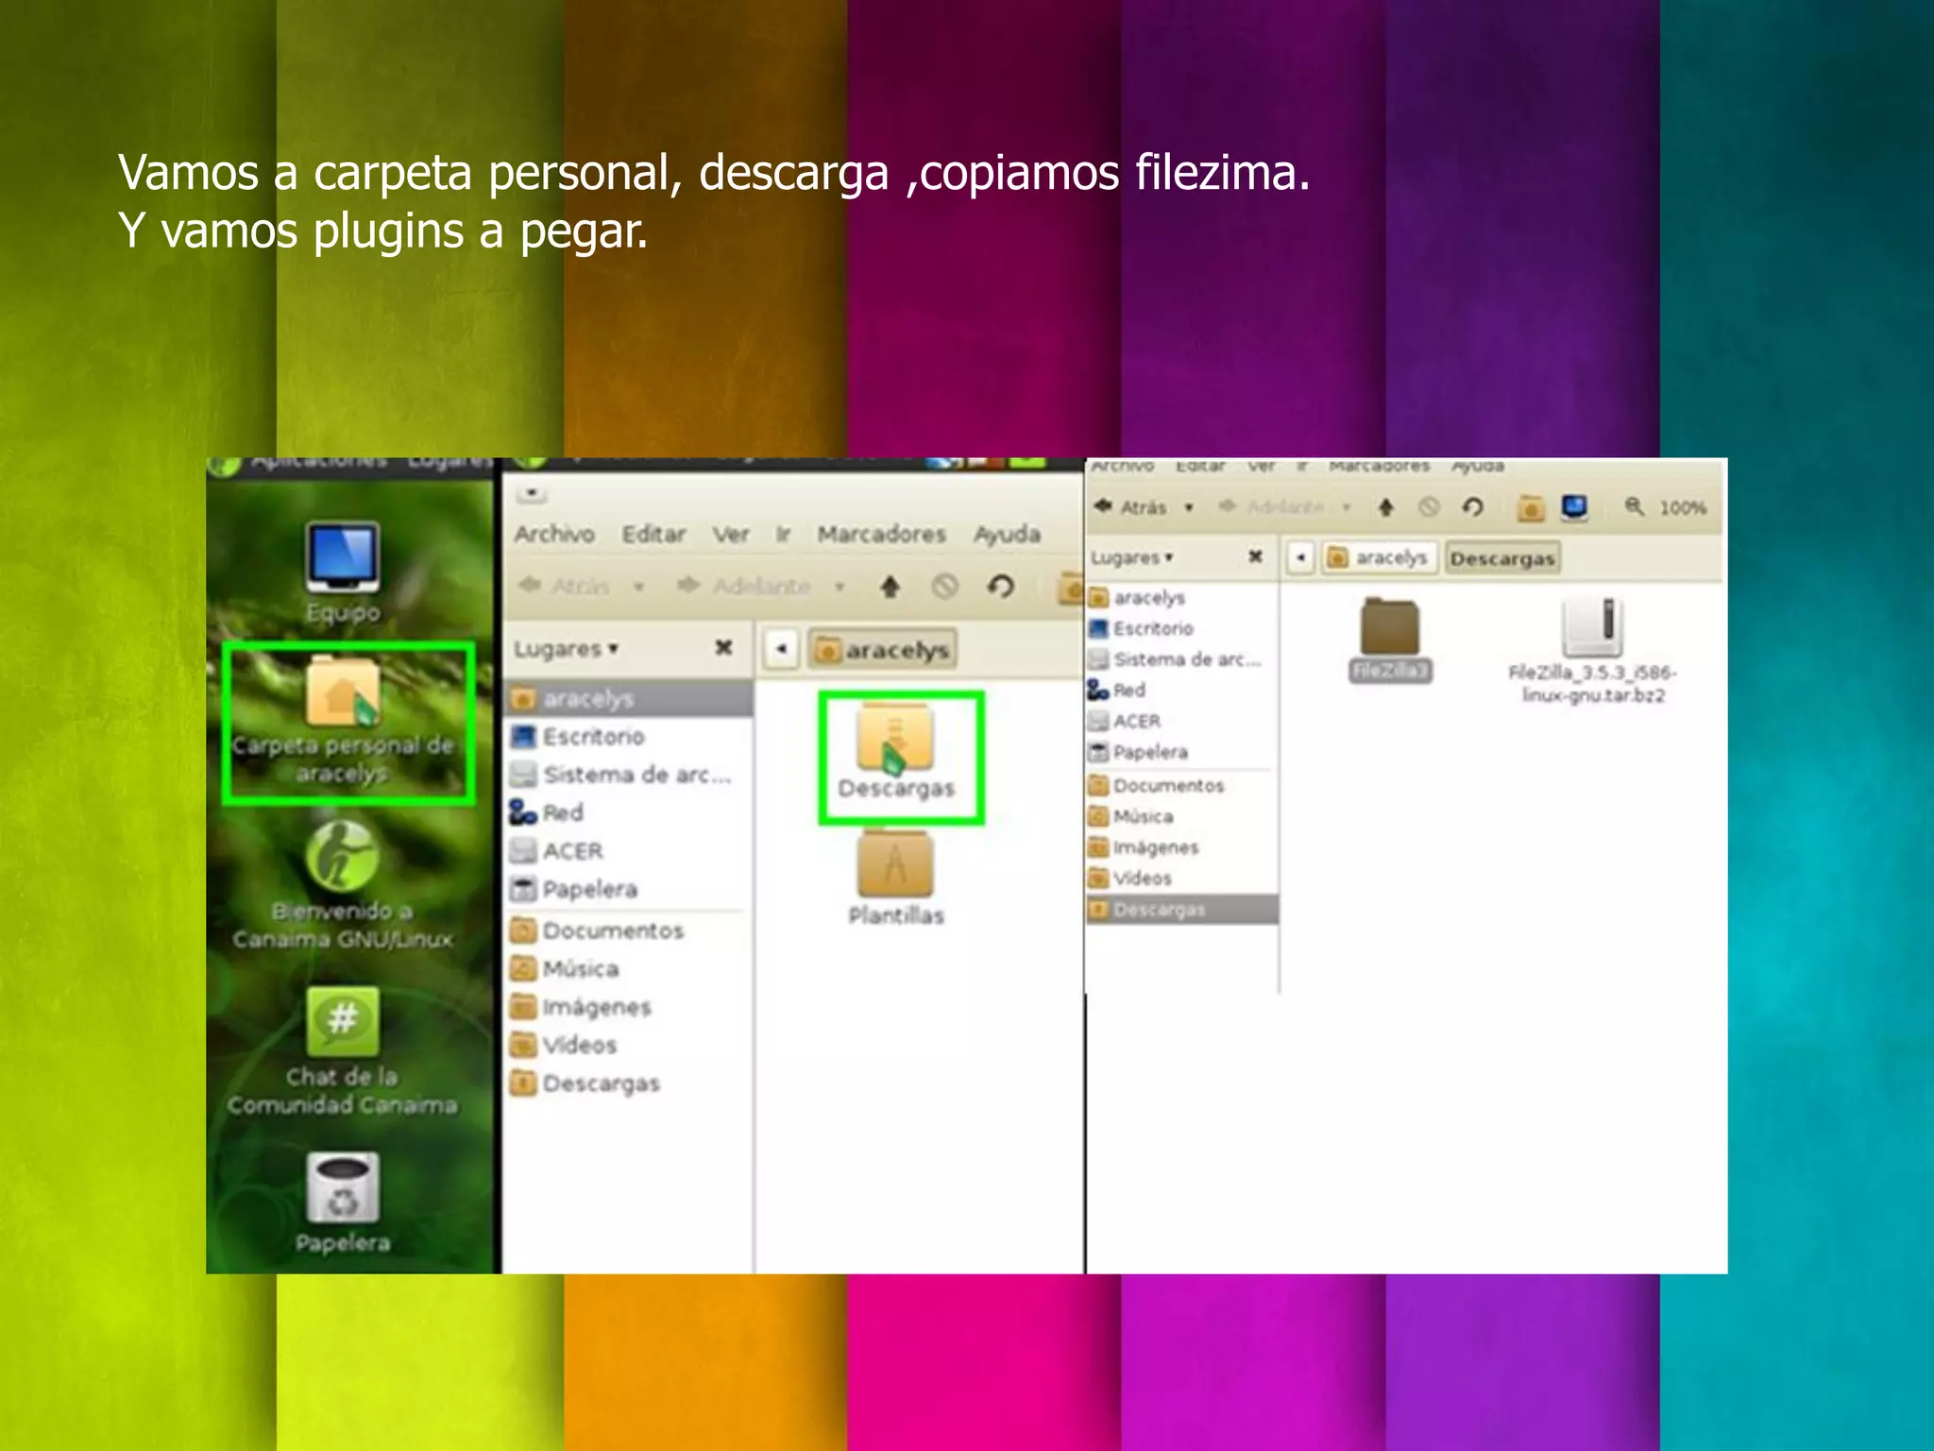Open the Equipo desktop icon
1934x1451 pixels.
pos(343,572)
